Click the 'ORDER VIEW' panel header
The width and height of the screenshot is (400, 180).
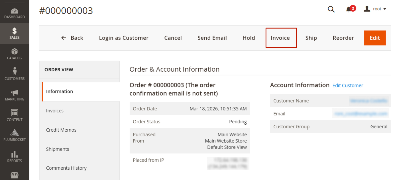pos(59,70)
